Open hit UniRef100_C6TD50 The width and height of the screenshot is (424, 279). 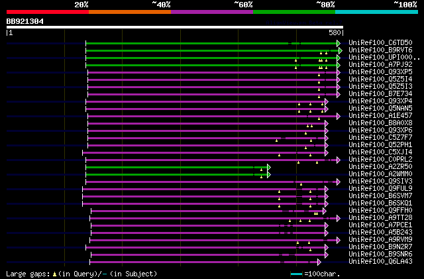(380, 43)
